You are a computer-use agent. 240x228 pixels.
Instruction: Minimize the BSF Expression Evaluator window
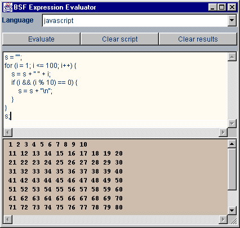pos(212,7)
